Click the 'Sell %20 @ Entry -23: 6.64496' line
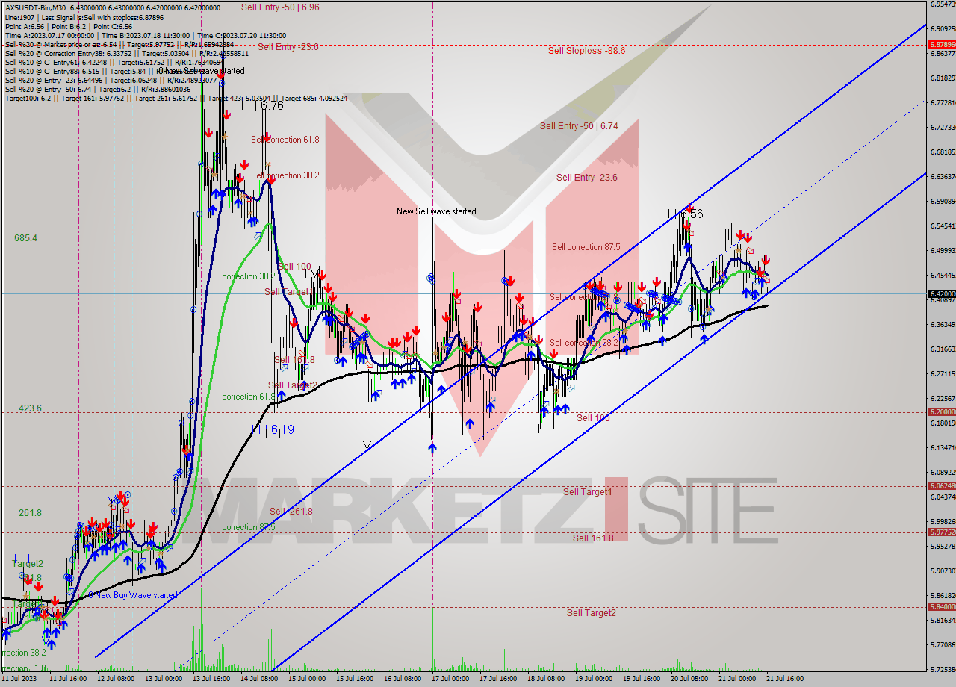Viewport: 956px width, 687px height. coord(111,80)
